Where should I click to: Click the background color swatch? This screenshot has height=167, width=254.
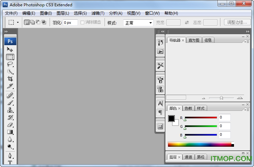[176, 124]
